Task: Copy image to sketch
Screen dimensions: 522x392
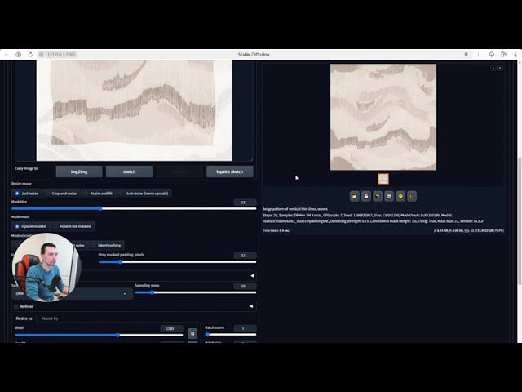Action: click(x=129, y=171)
